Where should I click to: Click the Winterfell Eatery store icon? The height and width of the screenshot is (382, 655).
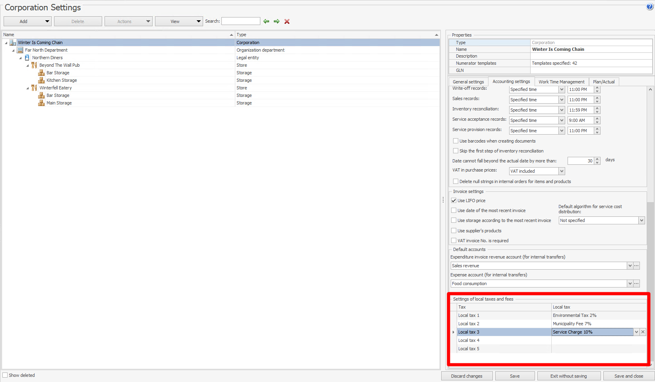(34, 88)
